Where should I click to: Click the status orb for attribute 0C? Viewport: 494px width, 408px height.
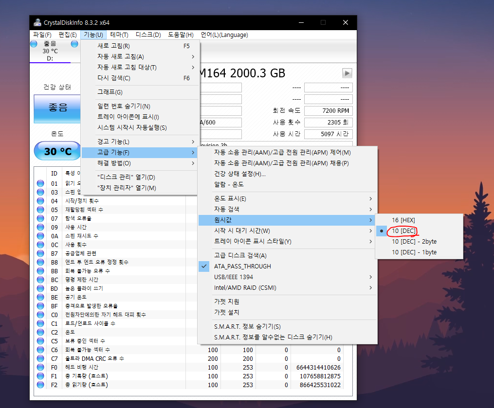click(40, 245)
